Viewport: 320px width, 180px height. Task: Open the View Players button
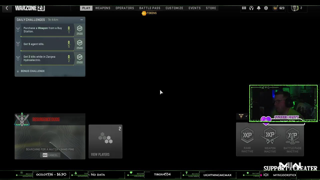[105, 141]
